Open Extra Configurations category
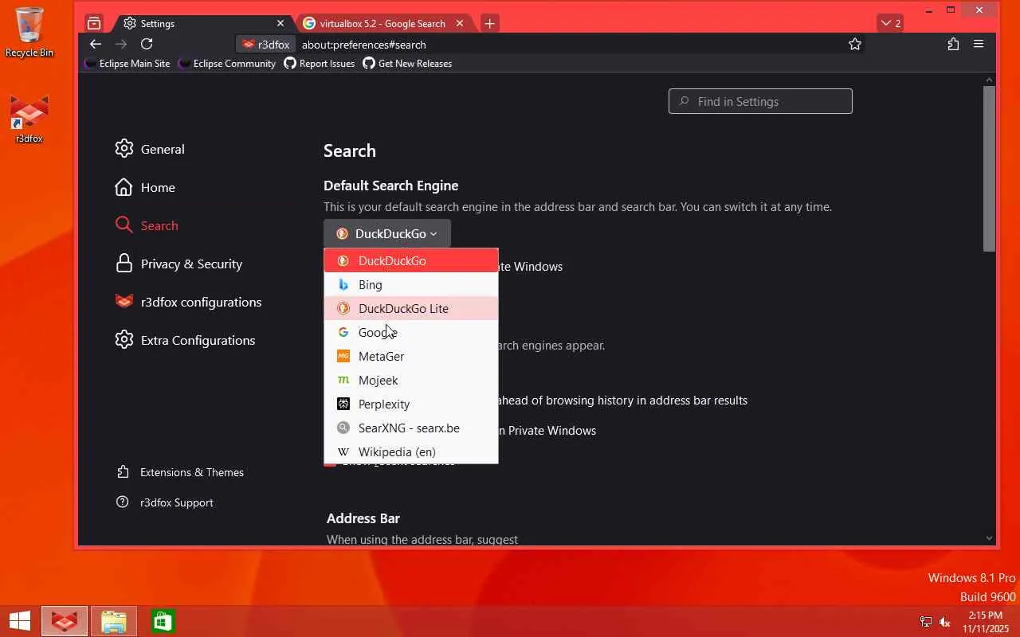Viewport: 1020px width, 637px height. 185,340
